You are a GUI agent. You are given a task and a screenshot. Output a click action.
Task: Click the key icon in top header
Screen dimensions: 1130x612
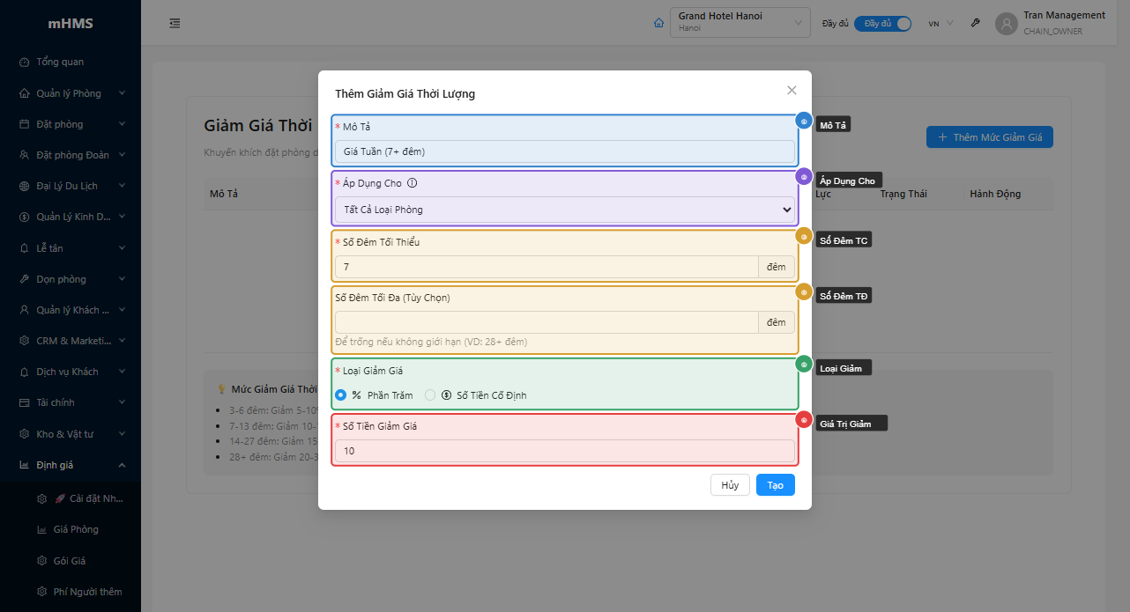pyautogui.click(x=976, y=24)
